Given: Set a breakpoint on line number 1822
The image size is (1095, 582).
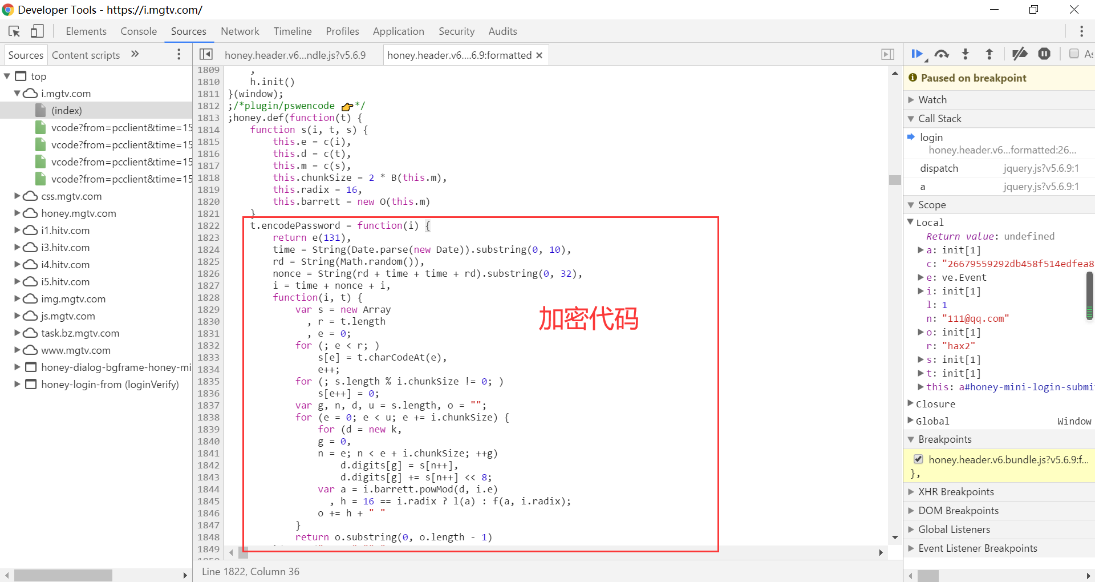Looking at the screenshot, I should (208, 226).
